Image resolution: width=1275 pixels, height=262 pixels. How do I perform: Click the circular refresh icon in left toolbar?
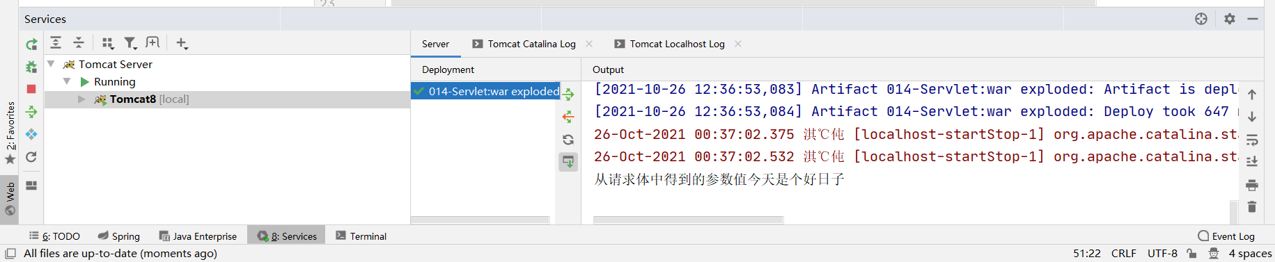tap(31, 157)
